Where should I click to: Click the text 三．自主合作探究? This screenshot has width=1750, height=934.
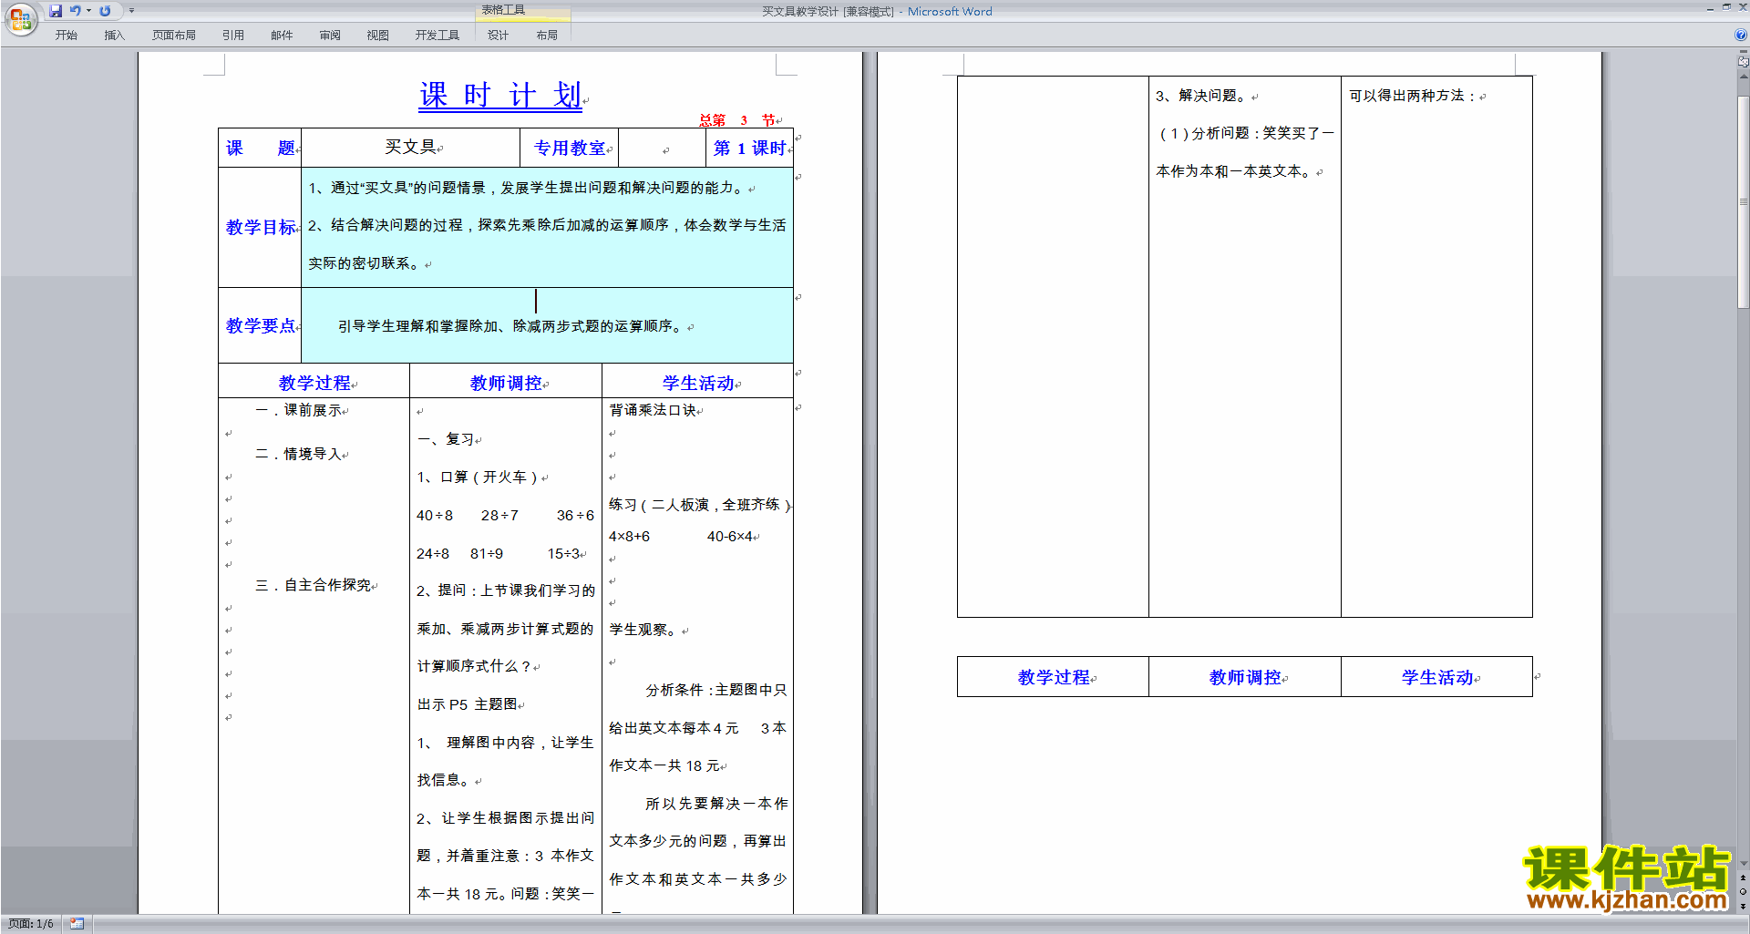click(314, 585)
